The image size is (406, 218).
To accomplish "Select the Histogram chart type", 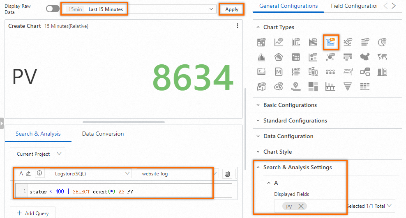I will [x=261, y=57].
